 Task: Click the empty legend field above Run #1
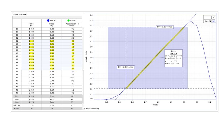208,18
